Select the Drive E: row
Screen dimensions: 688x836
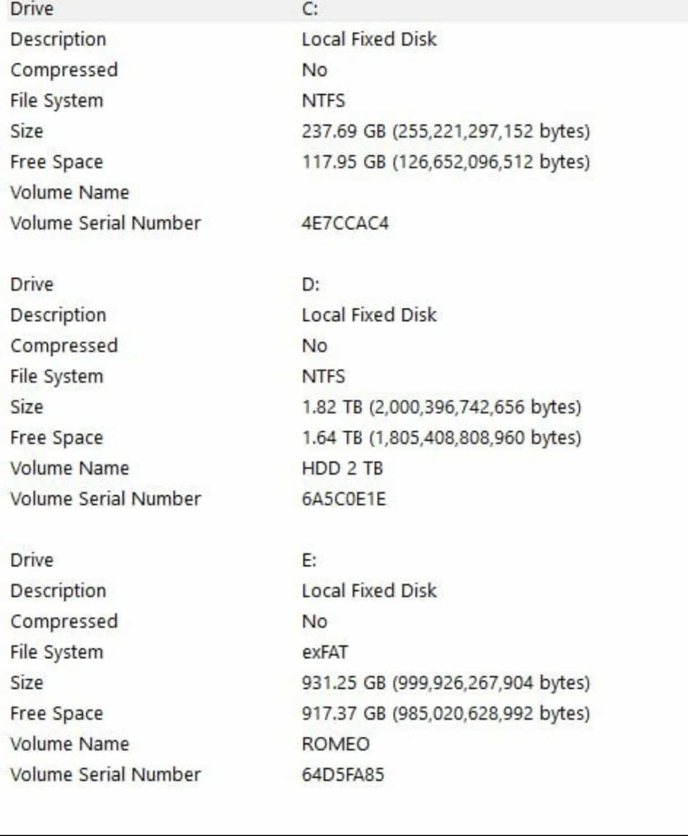[x=346, y=560]
